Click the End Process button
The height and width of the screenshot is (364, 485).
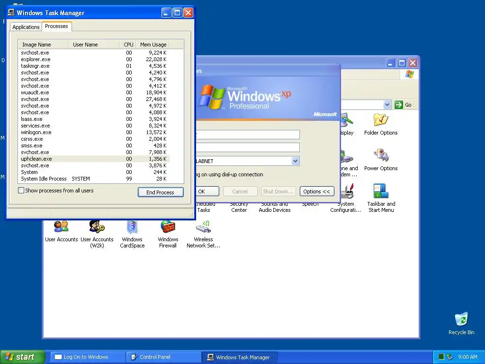click(161, 192)
